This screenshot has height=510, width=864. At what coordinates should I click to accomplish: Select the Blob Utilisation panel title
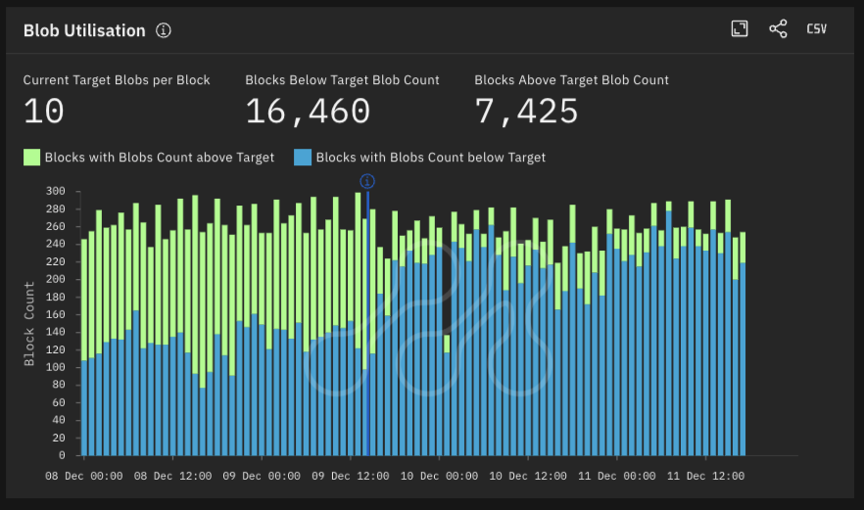(x=84, y=30)
